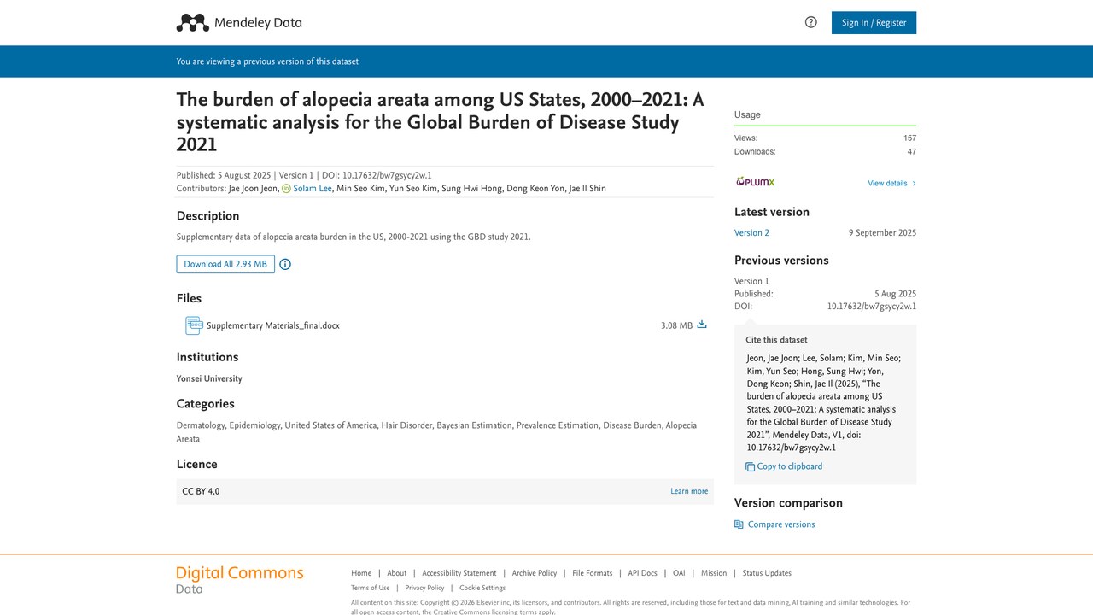Screen dimensions: 1093x615
Task: Open the Compare versions link
Action: coord(781,524)
